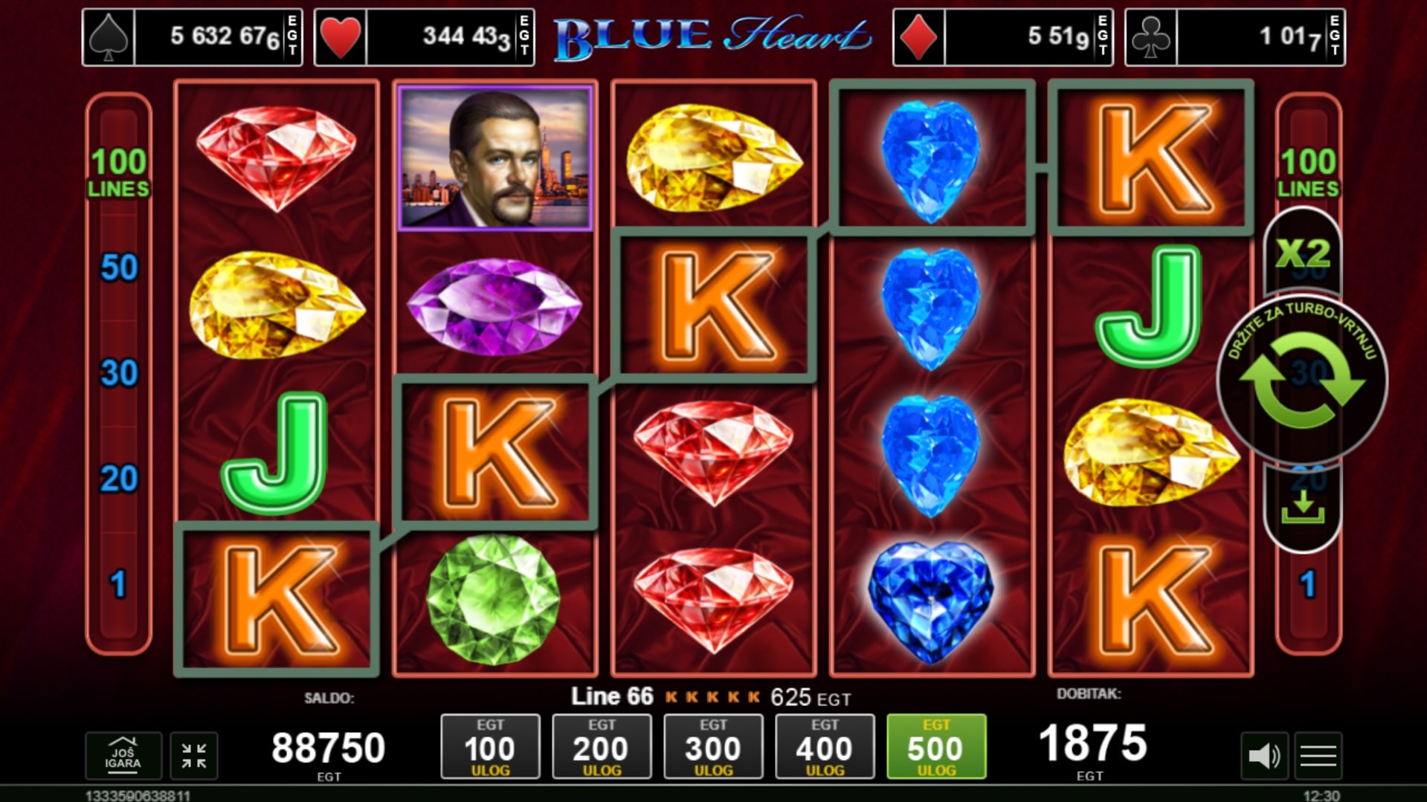Set 1 line on left selector
Screen dimensions: 1427x802
[119, 584]
